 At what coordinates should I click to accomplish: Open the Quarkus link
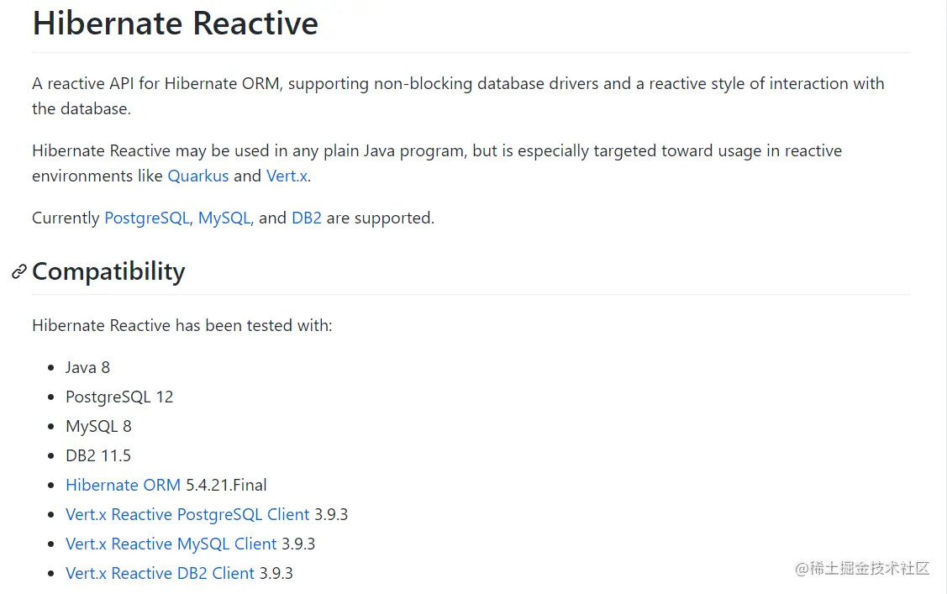click(198, 176)
